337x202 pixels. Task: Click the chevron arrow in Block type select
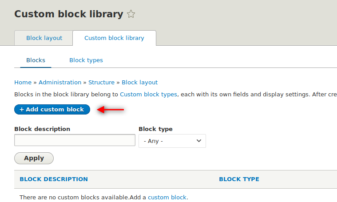(199, 141)
